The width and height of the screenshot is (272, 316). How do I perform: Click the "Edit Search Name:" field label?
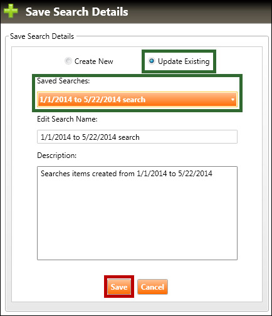pyautogui.click(x=67, y=119)
